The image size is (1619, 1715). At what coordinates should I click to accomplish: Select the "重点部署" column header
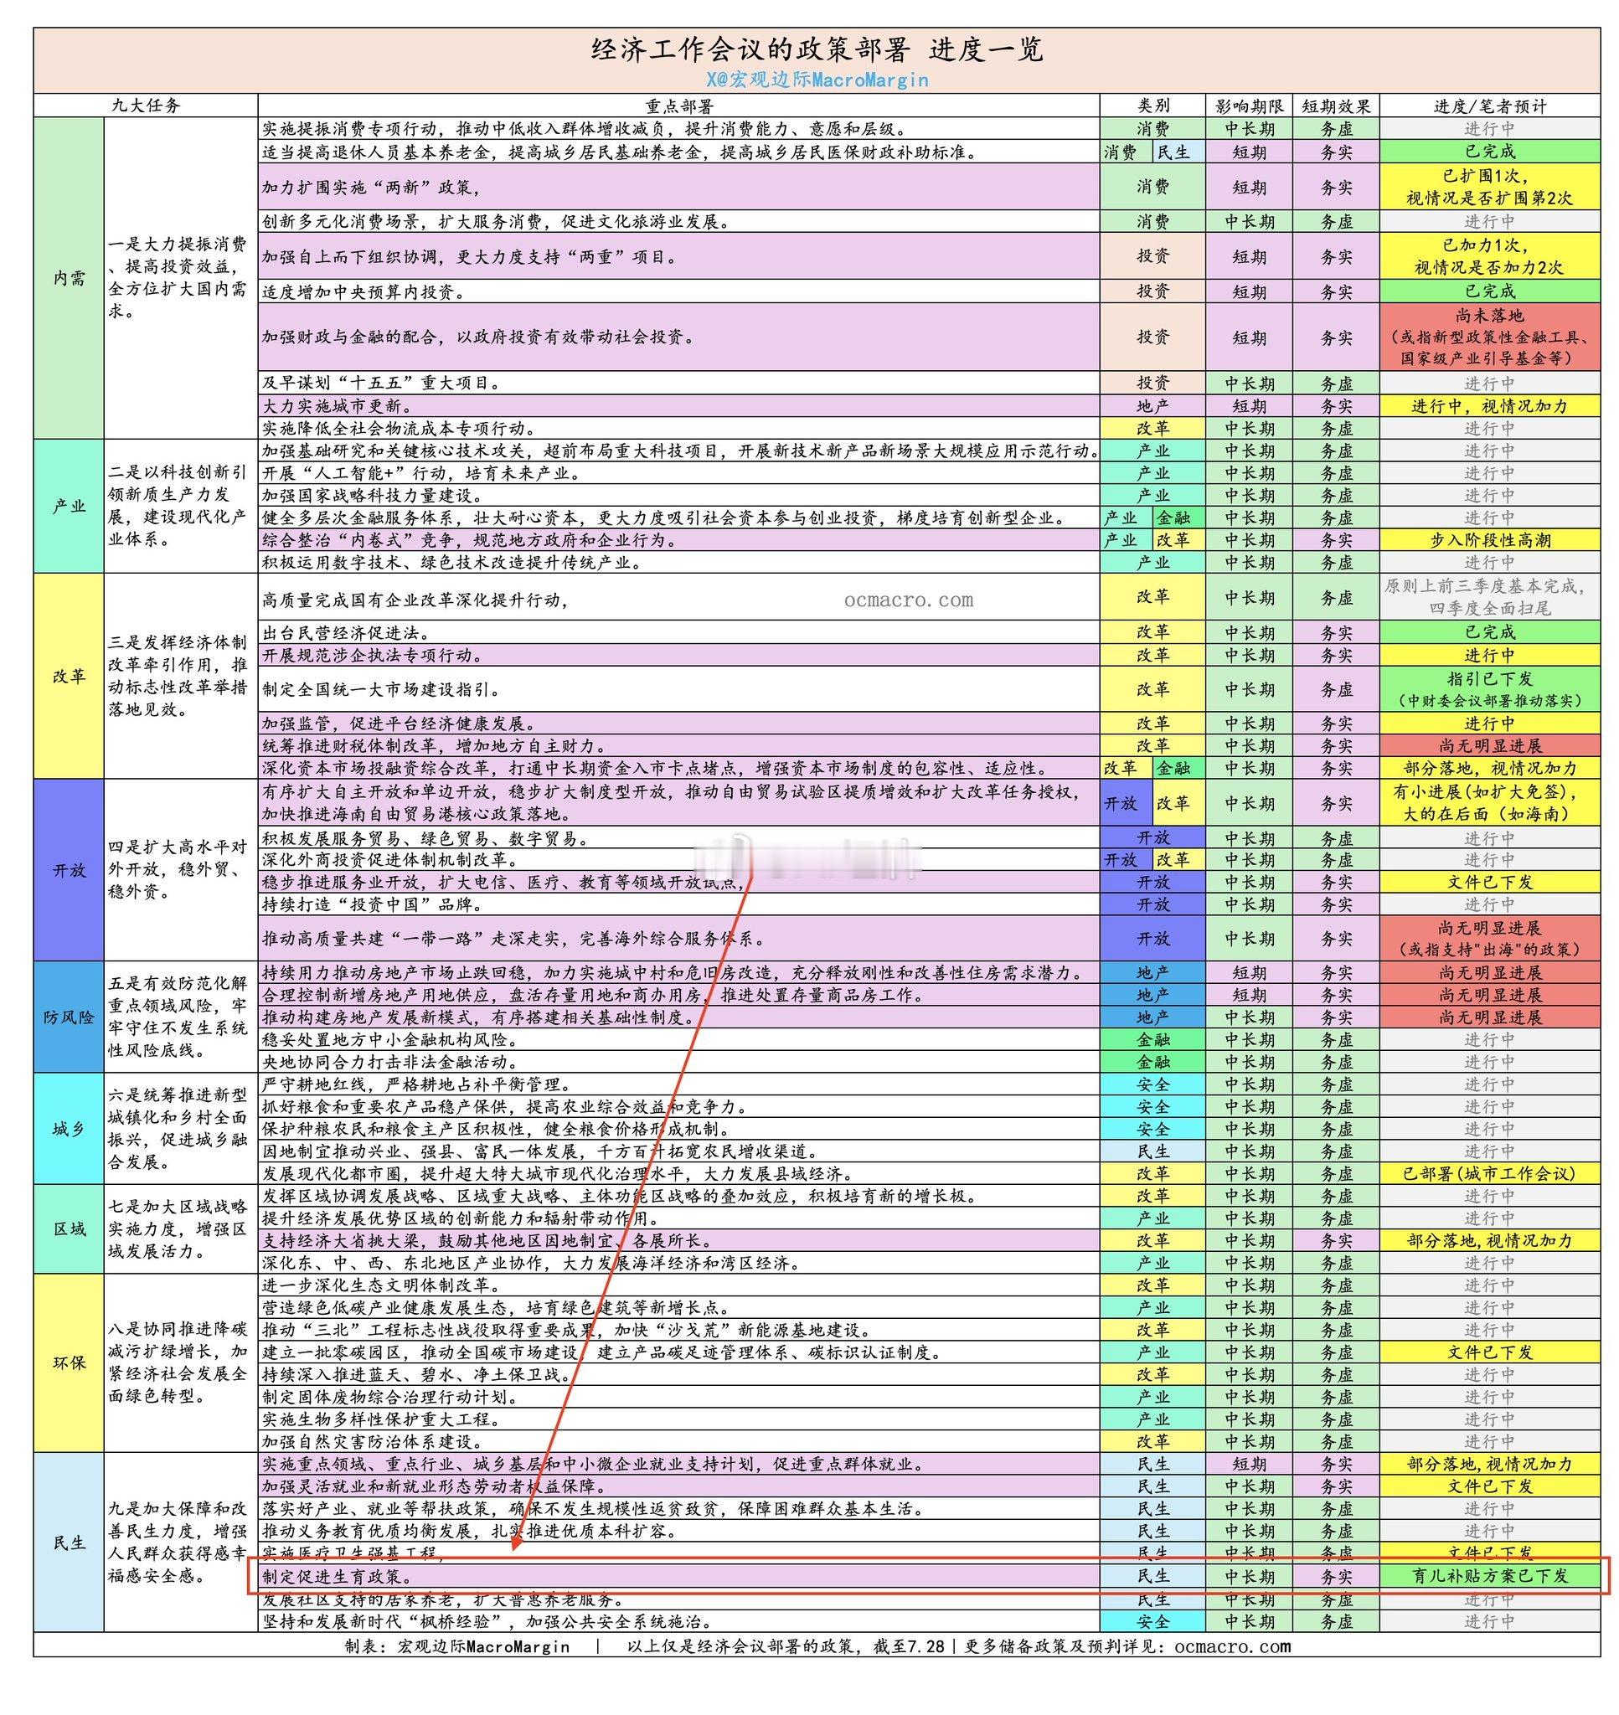[679, 106]
